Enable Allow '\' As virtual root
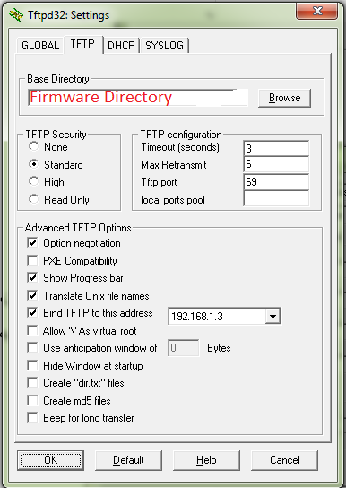Image resolution: width=346 pixels, height=488 pixels. point(32,330)
